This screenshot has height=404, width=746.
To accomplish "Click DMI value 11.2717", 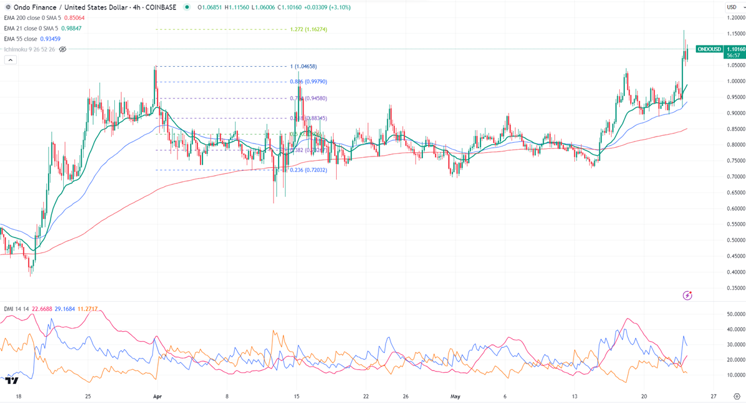I will tap(87, 309).
